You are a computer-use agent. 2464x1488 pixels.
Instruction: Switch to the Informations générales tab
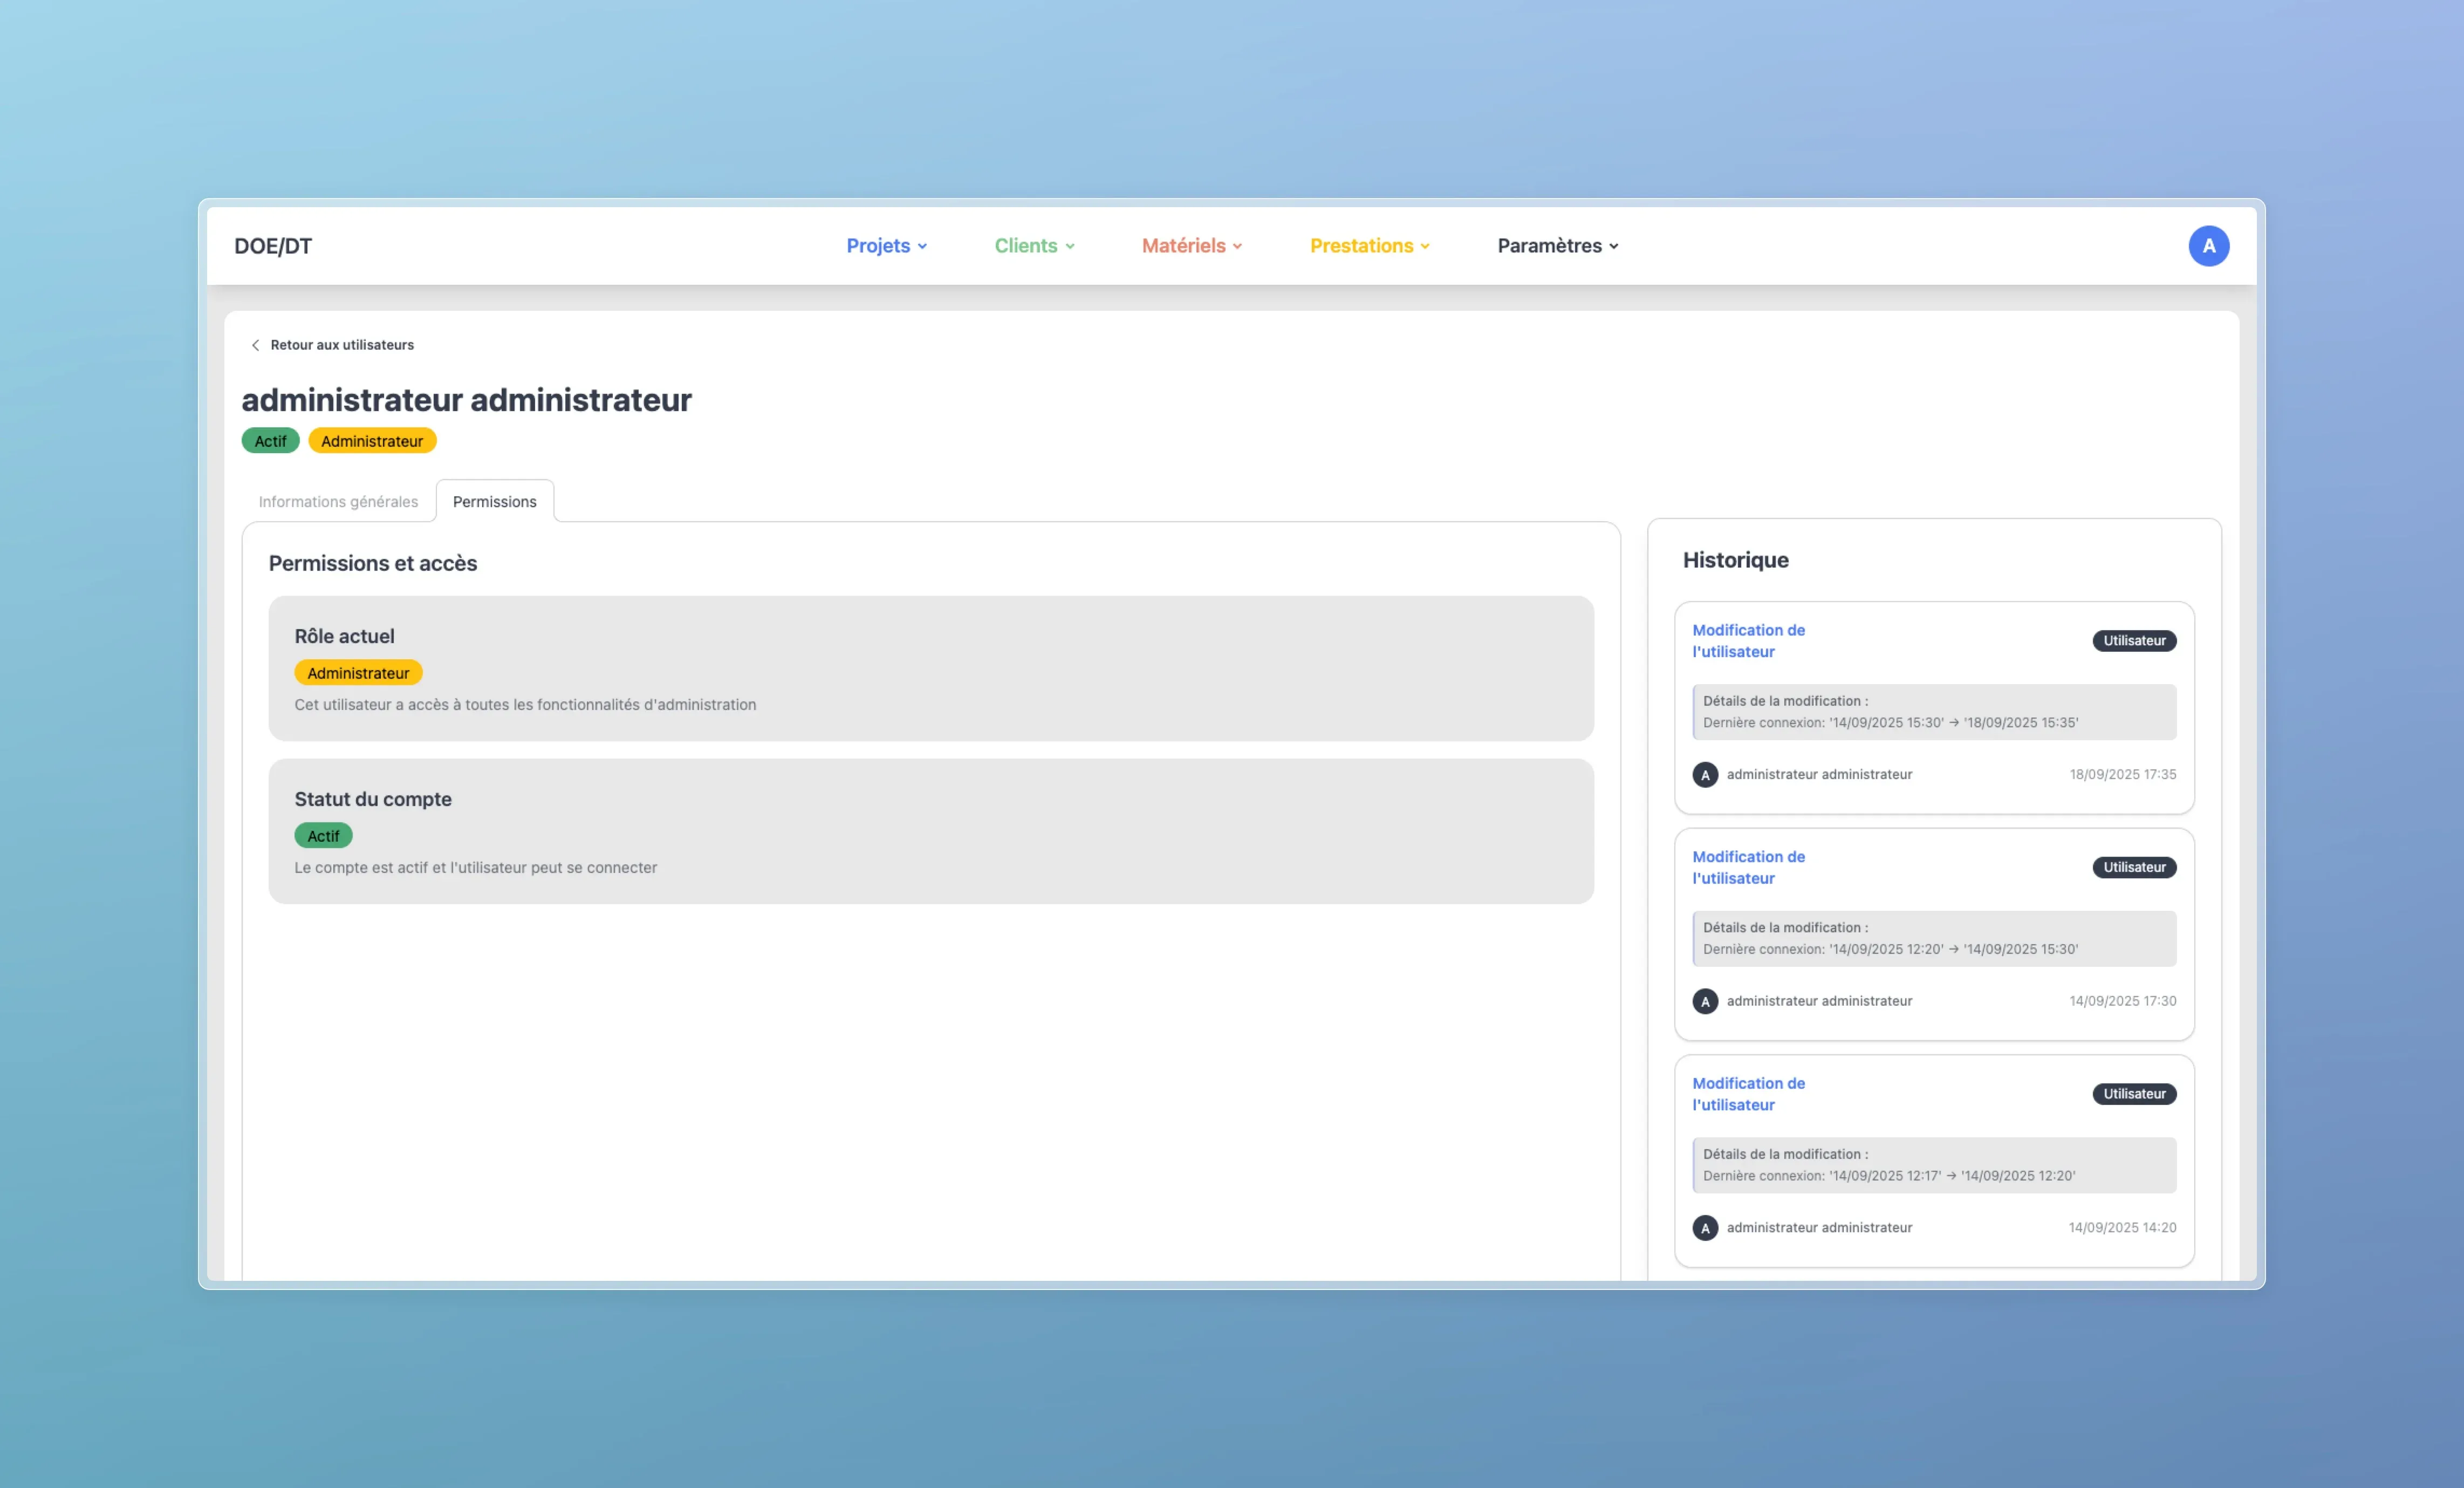click(338, 502)
